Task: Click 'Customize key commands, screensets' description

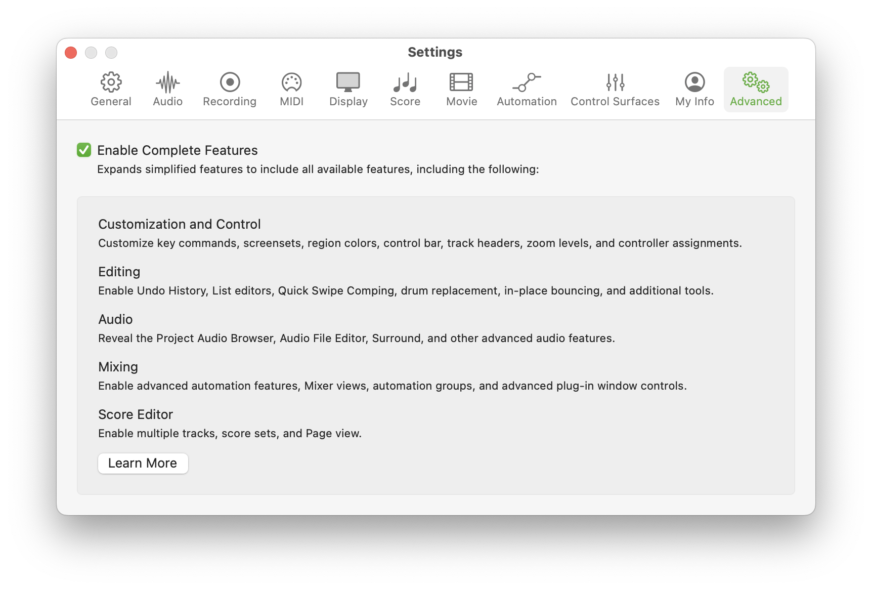Action: click(420, 243)
